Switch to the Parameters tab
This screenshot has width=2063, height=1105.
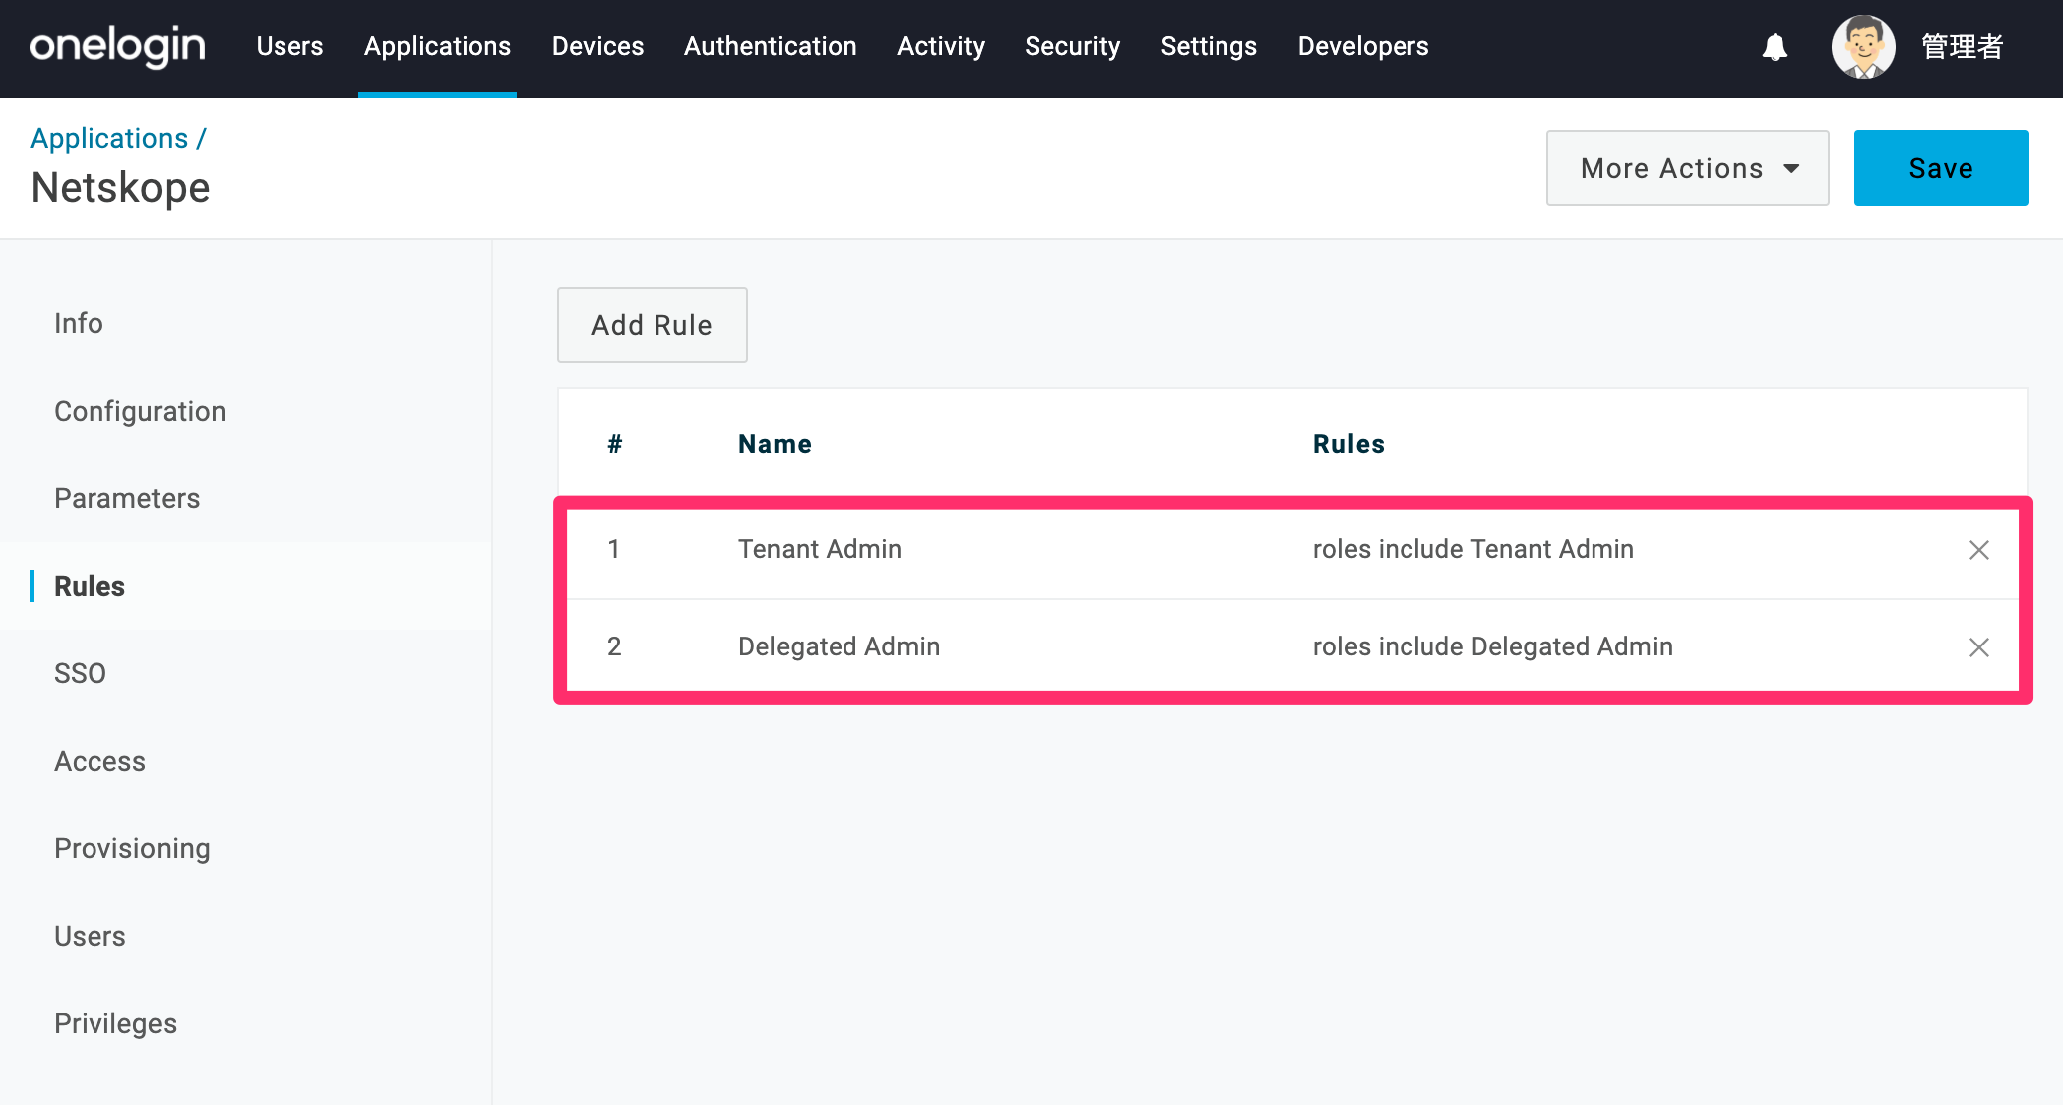coord(127,498)
